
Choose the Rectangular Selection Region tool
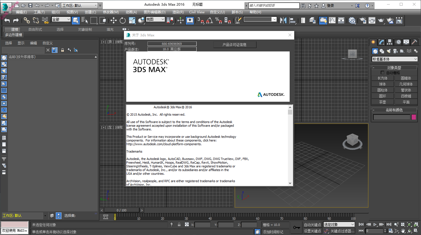(x=94, y=20)
